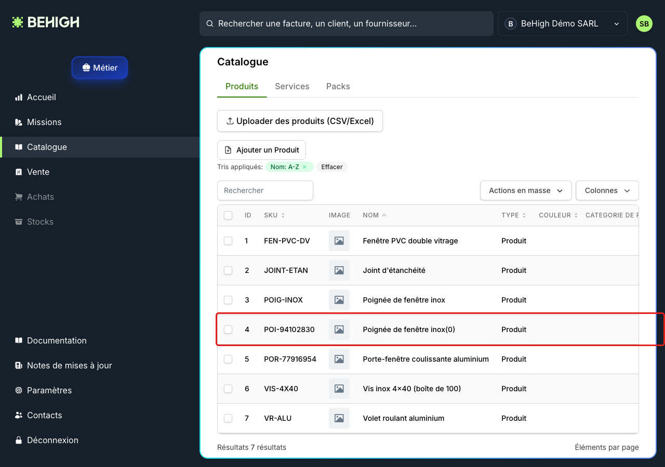Click the global invoice search field
This screenshot has width=665, height=467.
347,24
